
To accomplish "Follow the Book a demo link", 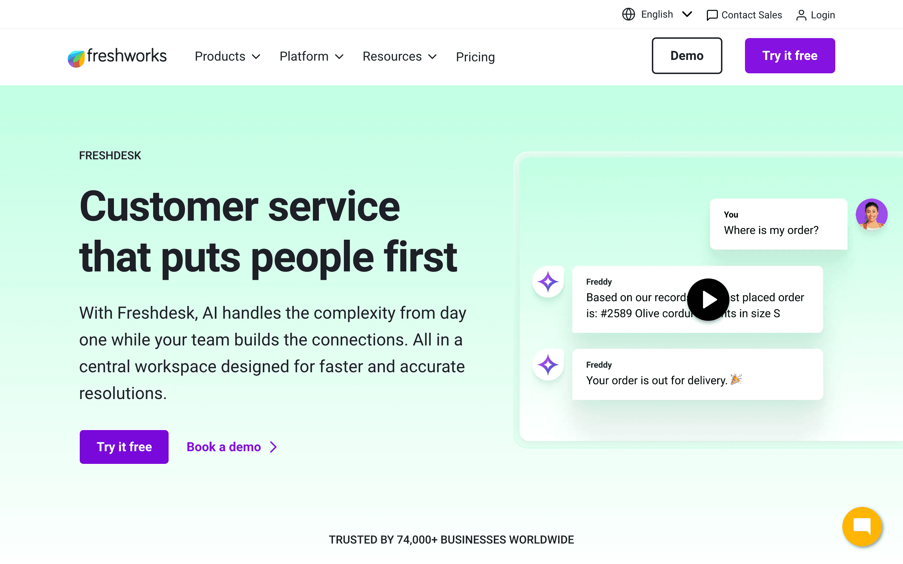I will click(224, 447).
